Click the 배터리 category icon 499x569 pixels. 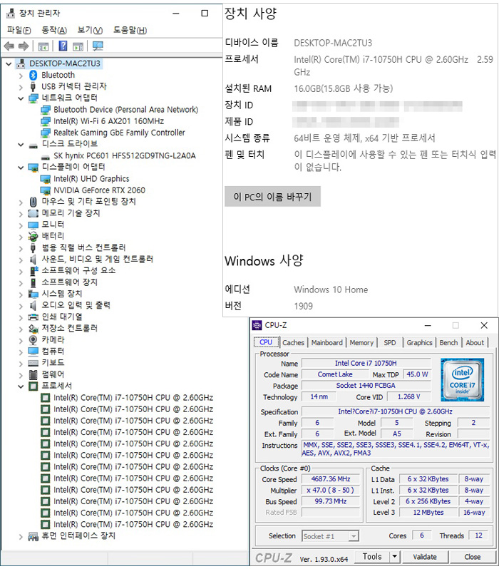pyautogui.click(x=33, y=237)
